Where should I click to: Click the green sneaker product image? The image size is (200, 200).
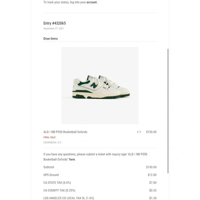click(x=100, y=86)
